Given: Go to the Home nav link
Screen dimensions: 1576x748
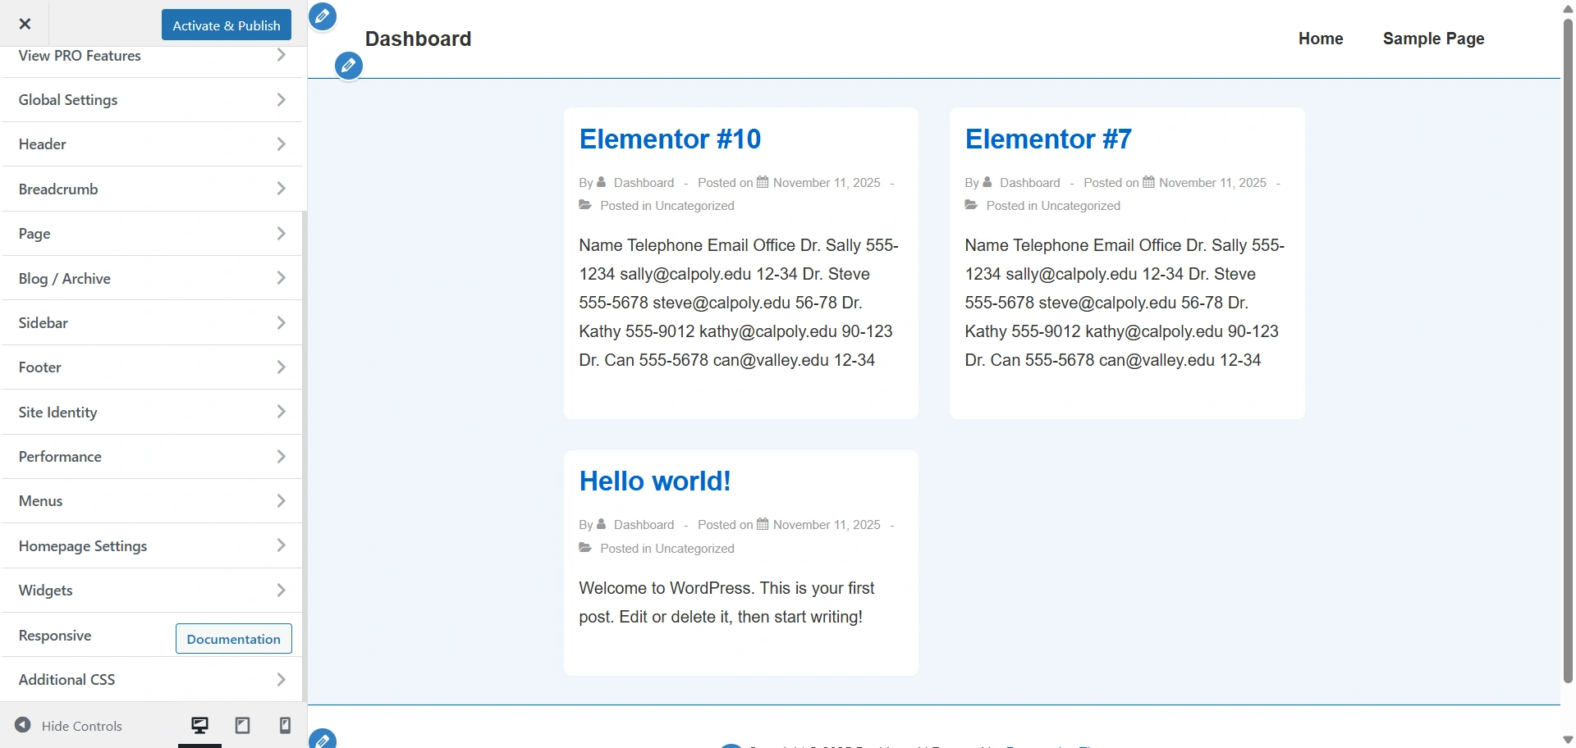Looking at the screenshot, I should tap(1321, 39).
